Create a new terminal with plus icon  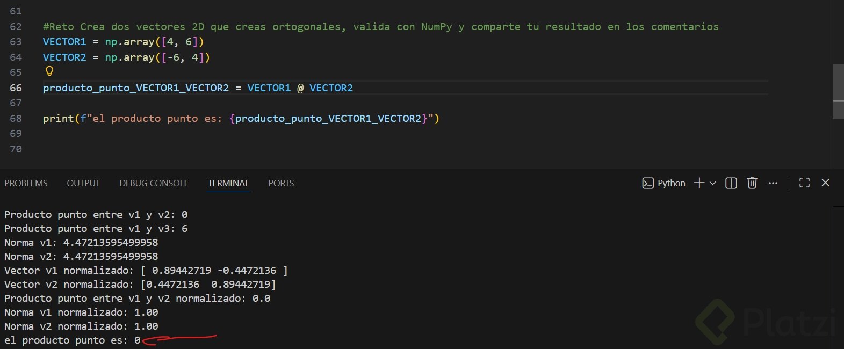tap(699, 183)
